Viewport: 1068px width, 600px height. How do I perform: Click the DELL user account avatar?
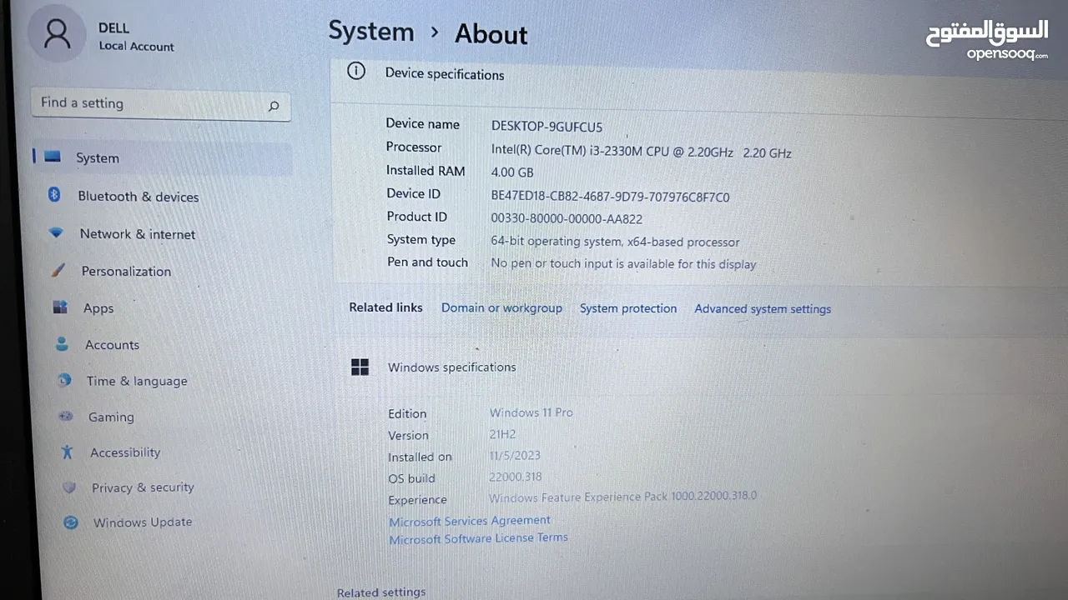tap(57, 33)
